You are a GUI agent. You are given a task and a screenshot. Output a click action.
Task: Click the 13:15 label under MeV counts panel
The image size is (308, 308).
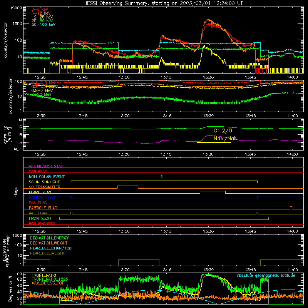click(166, 116)
